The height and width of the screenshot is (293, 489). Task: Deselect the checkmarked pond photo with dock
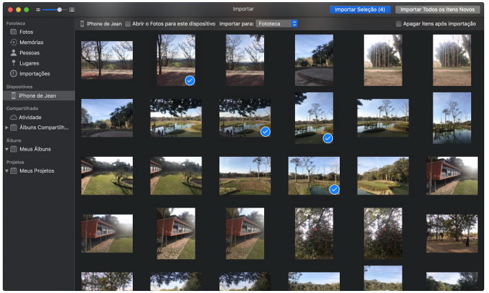pos(245,118)
